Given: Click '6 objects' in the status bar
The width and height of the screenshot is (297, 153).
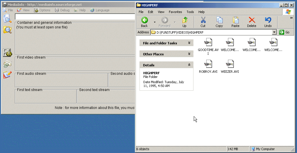Looking at the screenshot, I should point(143,149).
